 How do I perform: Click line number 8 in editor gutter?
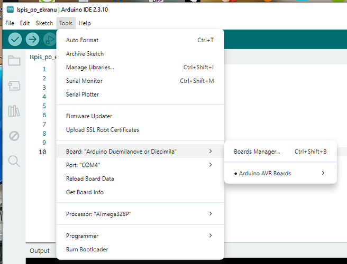(x=44, y=134)
